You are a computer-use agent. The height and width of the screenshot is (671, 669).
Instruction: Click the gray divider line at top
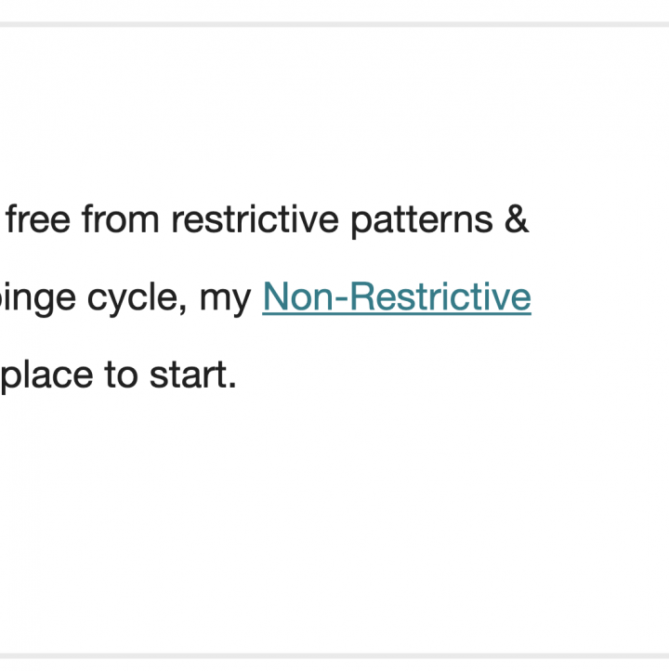point(334,24)
